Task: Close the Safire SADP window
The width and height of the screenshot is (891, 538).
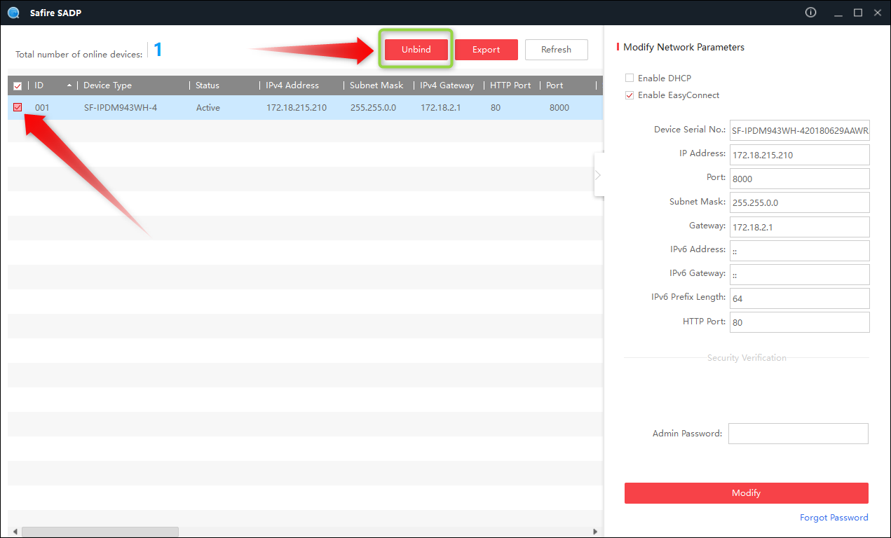Action: coord(876,13)
